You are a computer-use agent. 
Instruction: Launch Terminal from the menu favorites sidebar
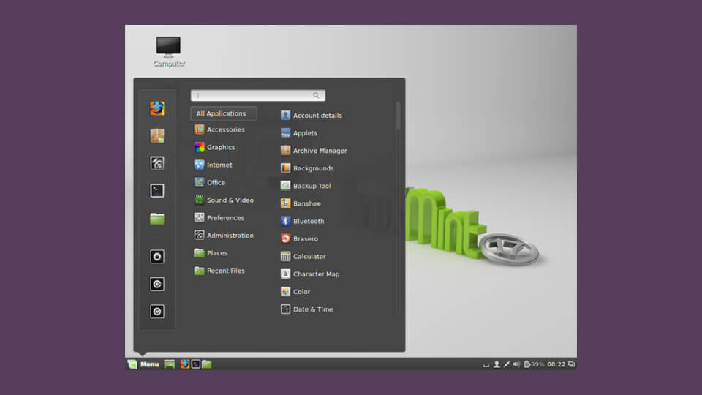click(x=157, y=191)
